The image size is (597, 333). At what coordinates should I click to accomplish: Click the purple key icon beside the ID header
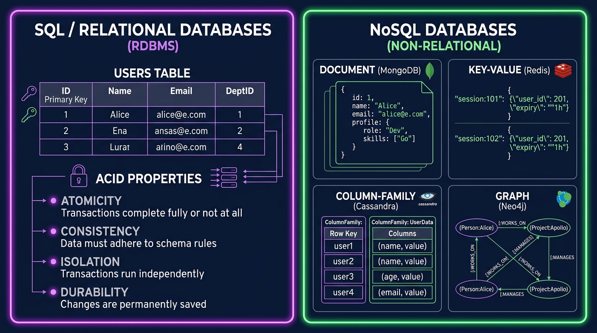tap(29, 93)
